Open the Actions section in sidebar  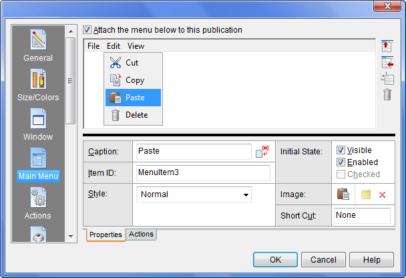38,202
